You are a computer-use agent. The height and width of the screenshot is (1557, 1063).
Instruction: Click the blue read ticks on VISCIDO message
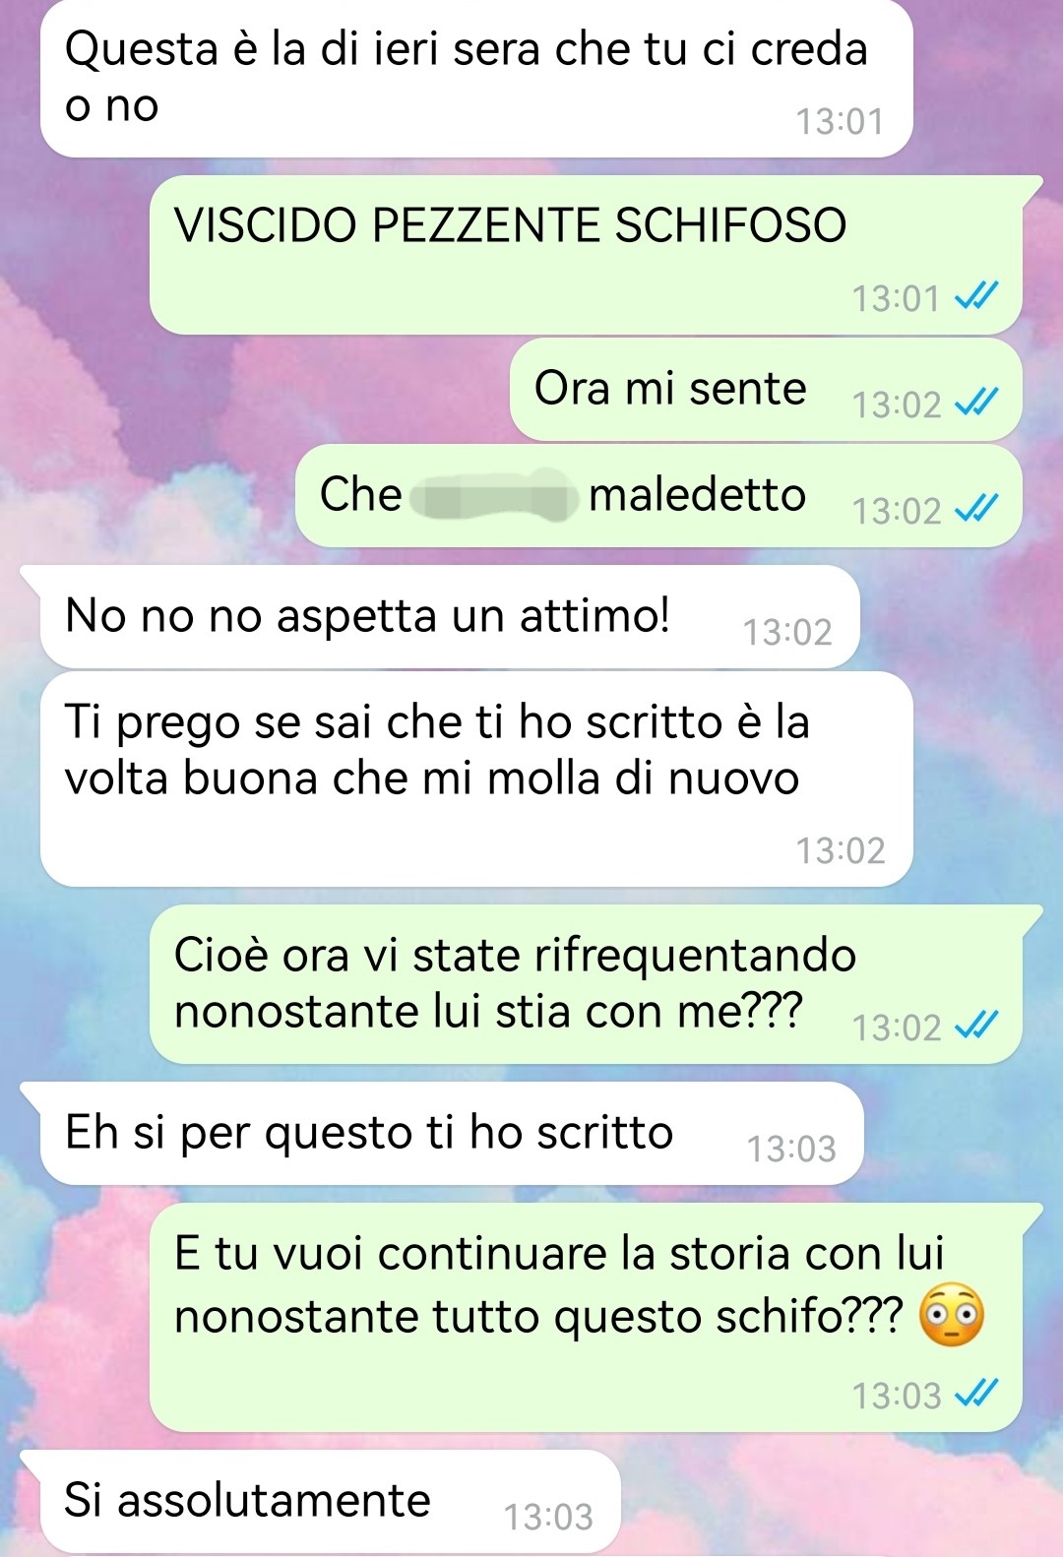tap(977, 296)
